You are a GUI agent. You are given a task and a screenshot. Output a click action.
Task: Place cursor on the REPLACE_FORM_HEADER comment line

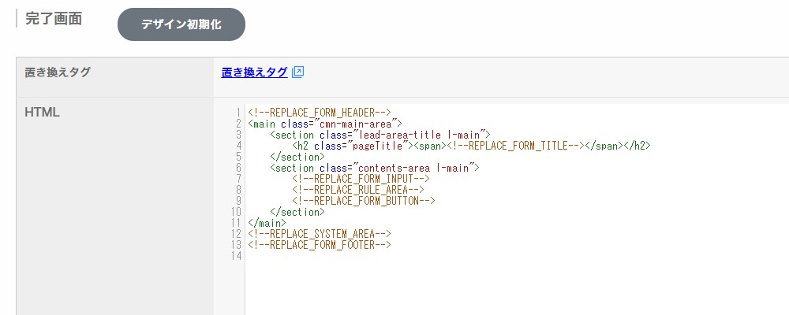(x=320, y=113)
